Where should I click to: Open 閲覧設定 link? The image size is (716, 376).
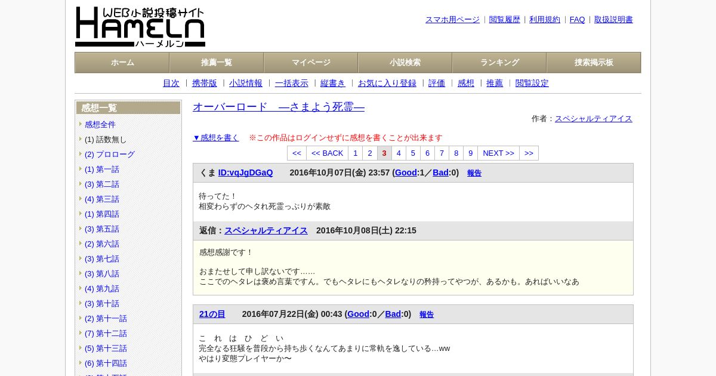tap(532, 84)
